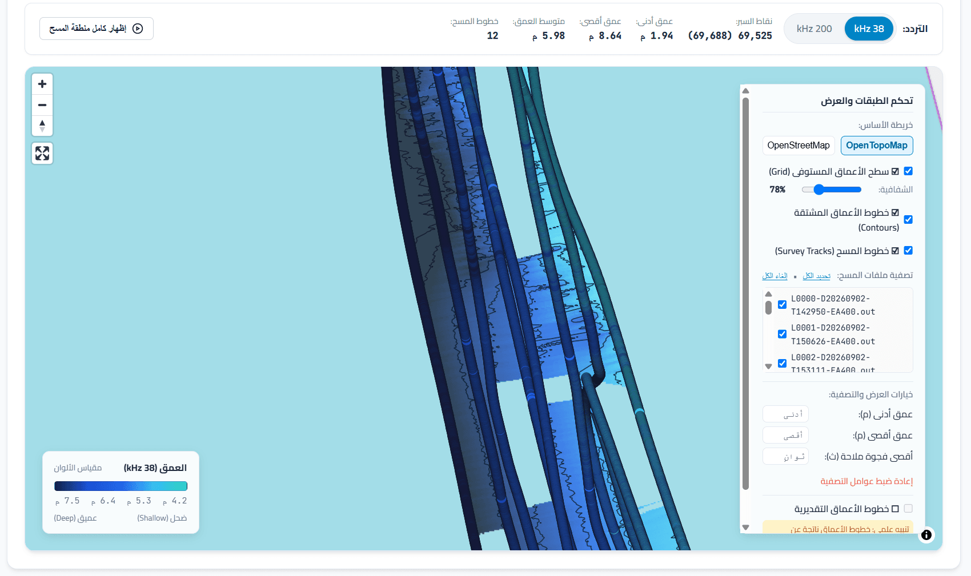Click down arrow of file list scrollbar

768,366
